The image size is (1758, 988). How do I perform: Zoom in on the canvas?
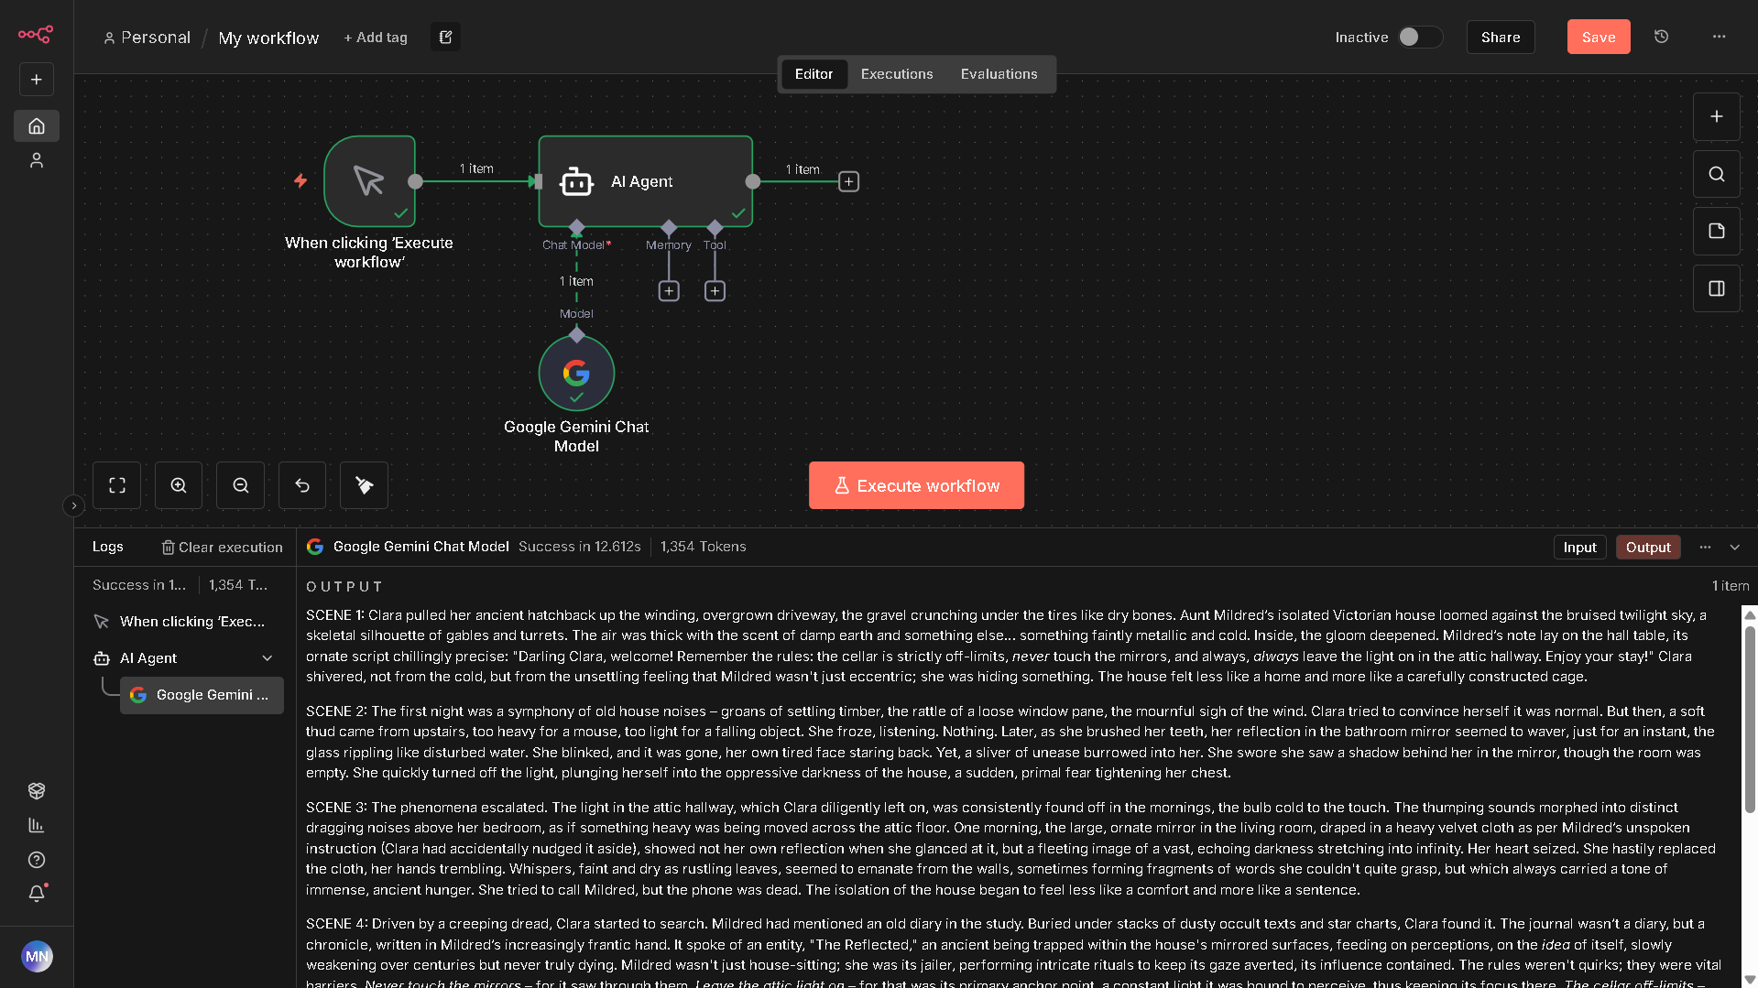[179, 485]
